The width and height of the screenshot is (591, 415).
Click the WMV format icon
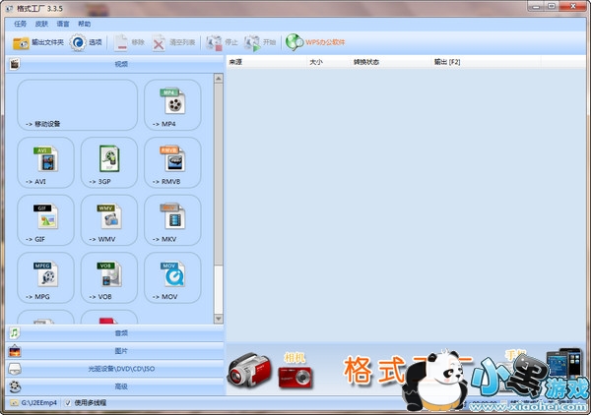(108, 217)
